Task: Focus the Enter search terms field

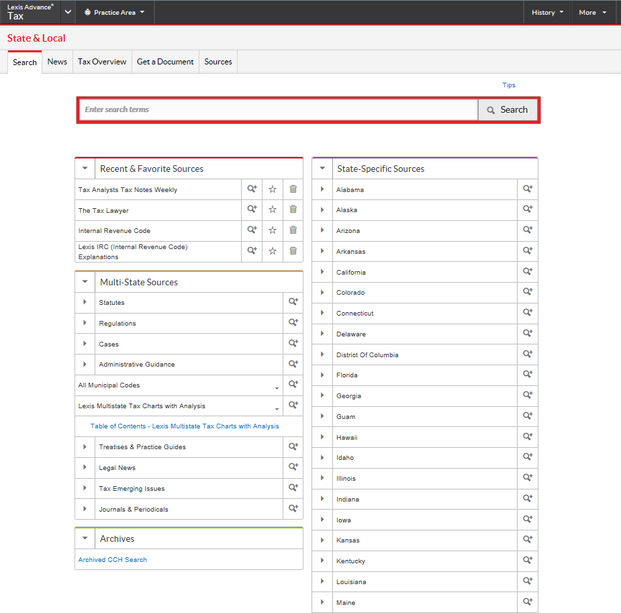Action: [279, 109]
